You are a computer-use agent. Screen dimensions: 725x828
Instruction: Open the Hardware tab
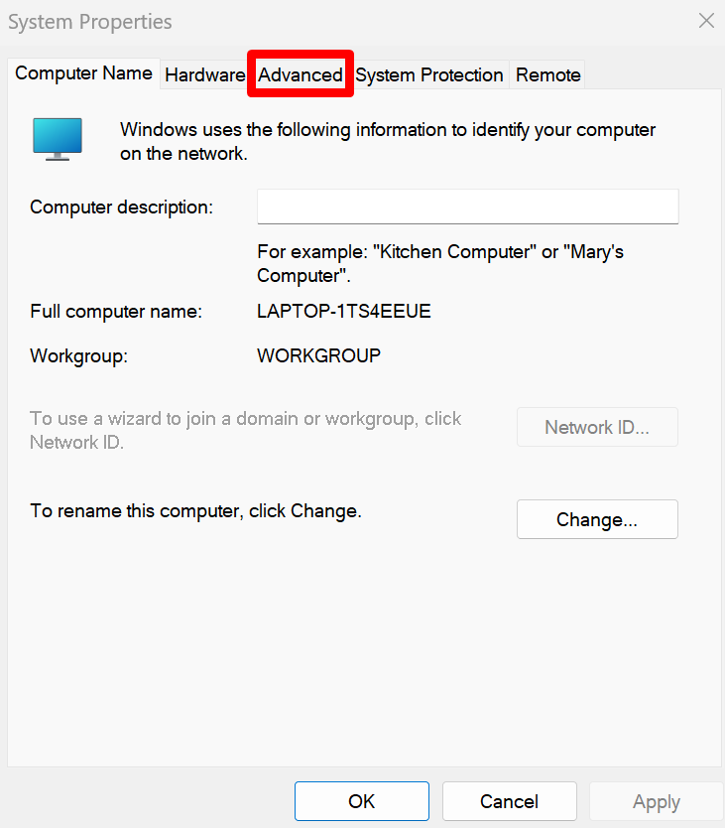click(204, 75)
